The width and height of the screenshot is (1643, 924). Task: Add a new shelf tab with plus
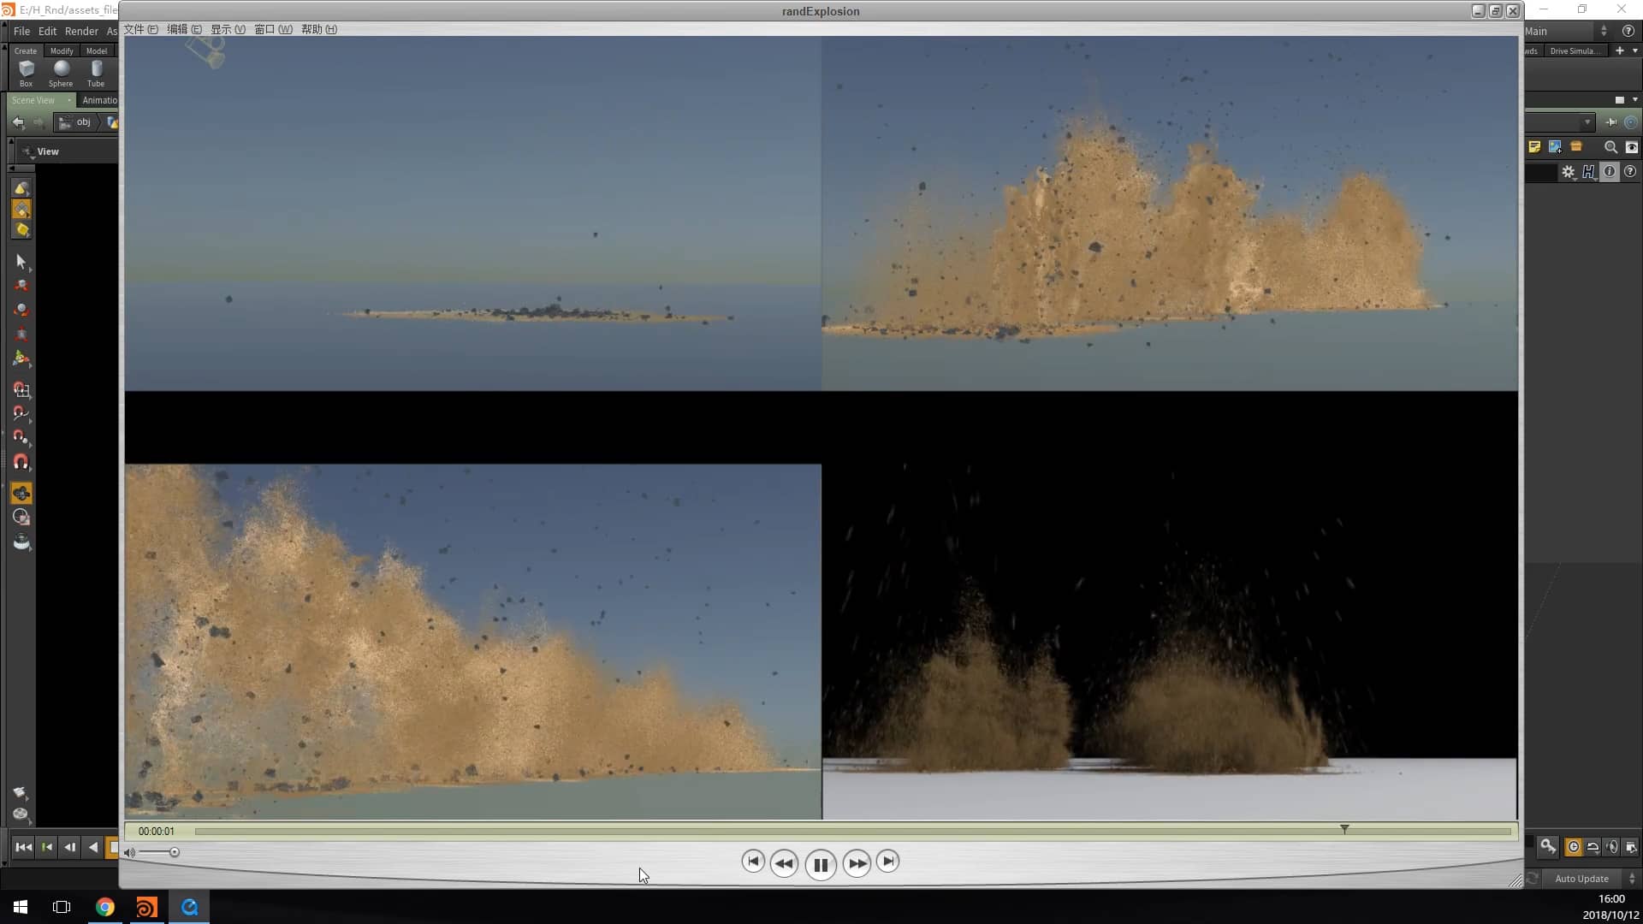pos(1619,50)
